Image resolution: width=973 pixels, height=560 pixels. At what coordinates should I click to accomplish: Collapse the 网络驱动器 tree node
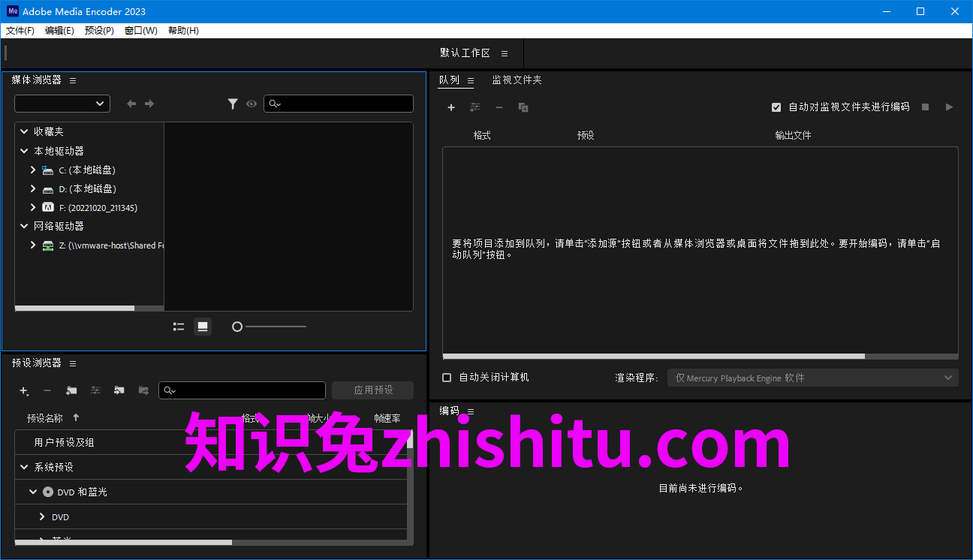pos(24,226)
